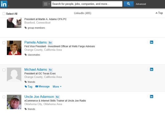Check Pamela Adams contact checkbox
Screen dimensions: 165x114
(4, 43)
